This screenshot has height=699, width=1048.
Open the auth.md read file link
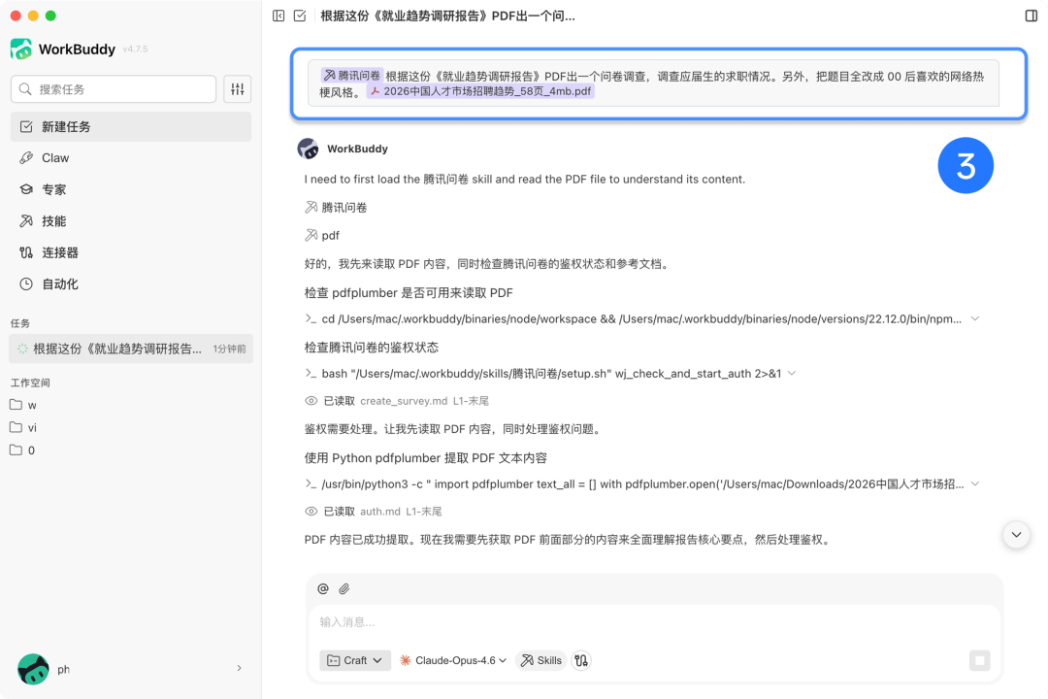(380, 511)
